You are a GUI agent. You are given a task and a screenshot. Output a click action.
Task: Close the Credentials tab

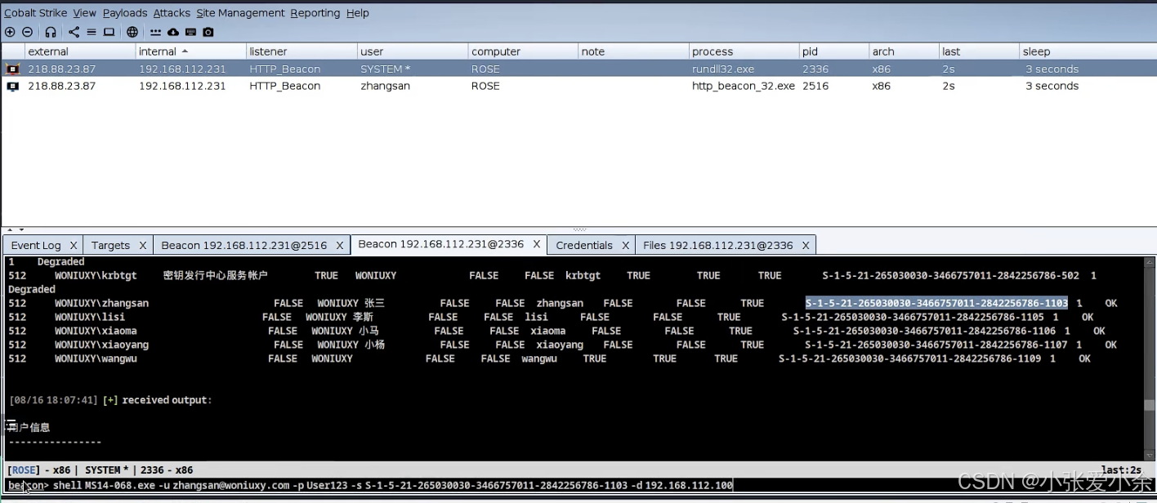coord(624,245)
